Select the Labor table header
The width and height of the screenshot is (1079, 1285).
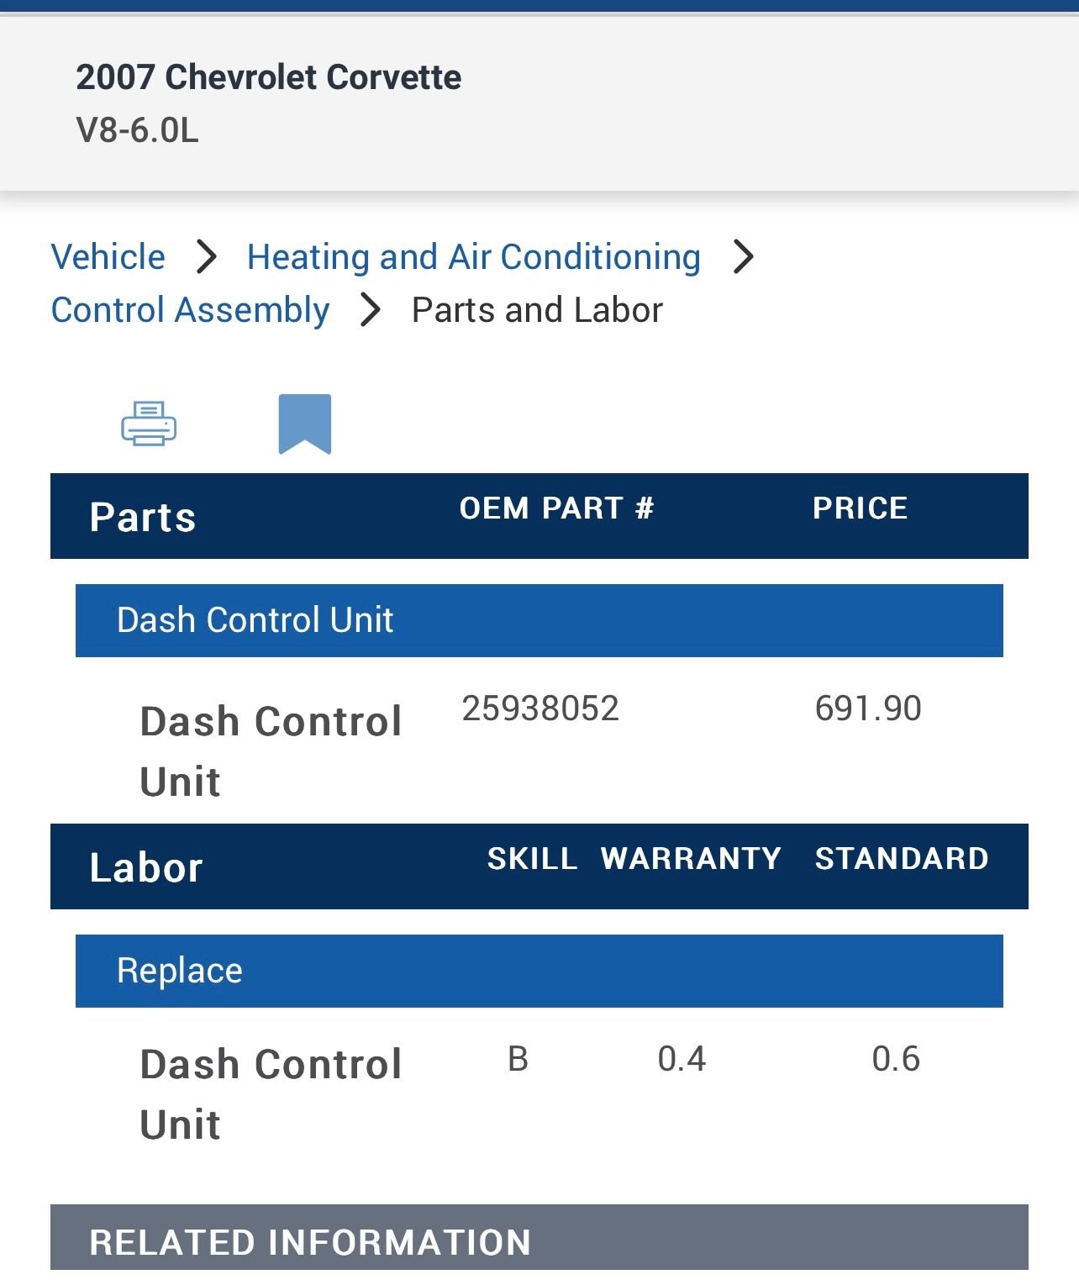point(146,867)
